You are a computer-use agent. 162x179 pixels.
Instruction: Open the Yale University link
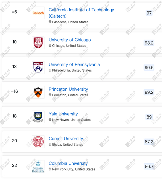click(63, 114)
